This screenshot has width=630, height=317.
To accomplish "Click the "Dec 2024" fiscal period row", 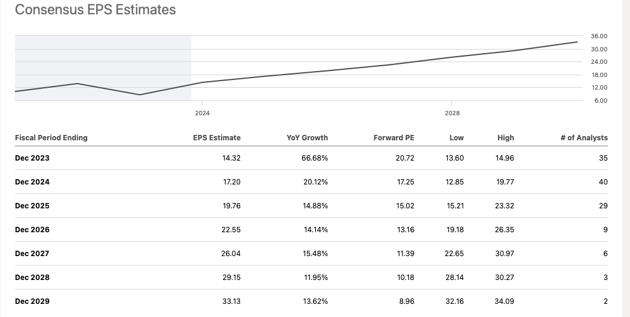I will point(32,182).
